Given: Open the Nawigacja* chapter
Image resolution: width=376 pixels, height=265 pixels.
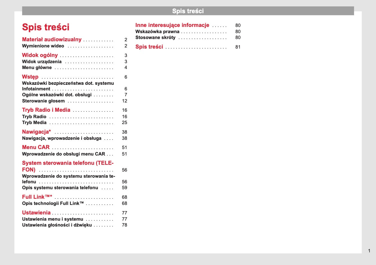Looking at the screenshot, I should (37, 132).
